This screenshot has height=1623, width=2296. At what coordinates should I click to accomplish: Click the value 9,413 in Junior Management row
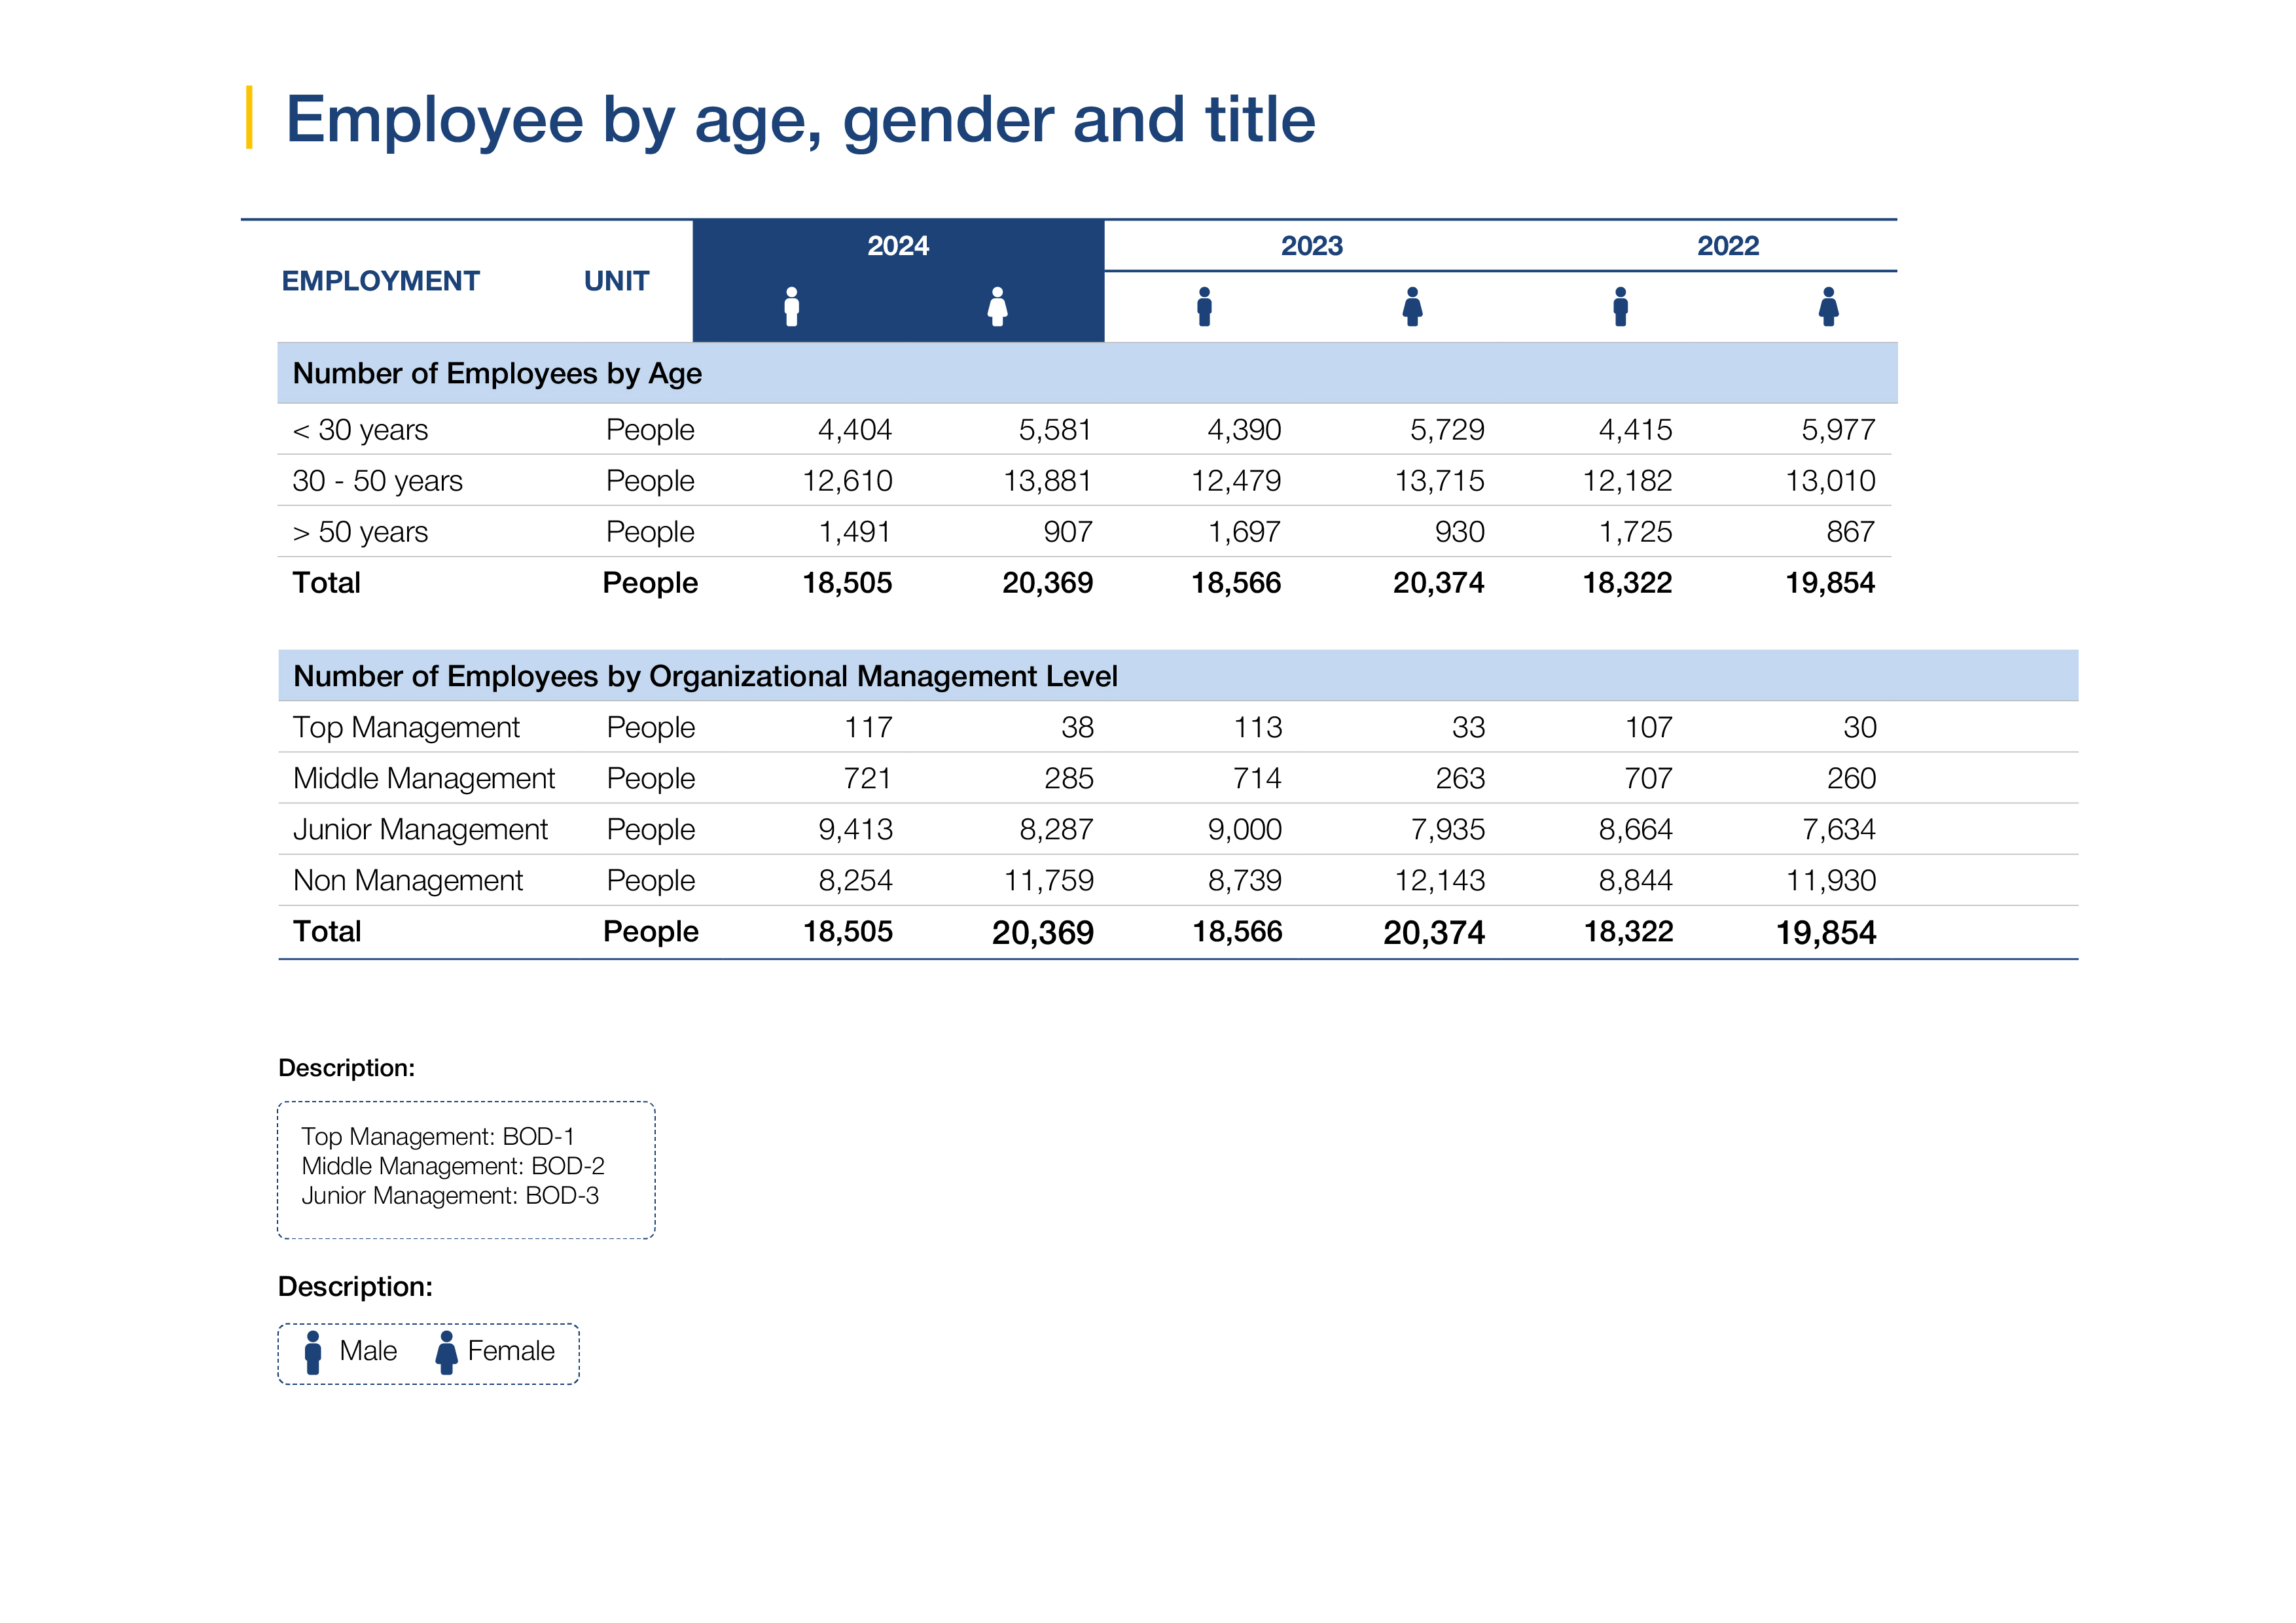click(x=855, y=829)
